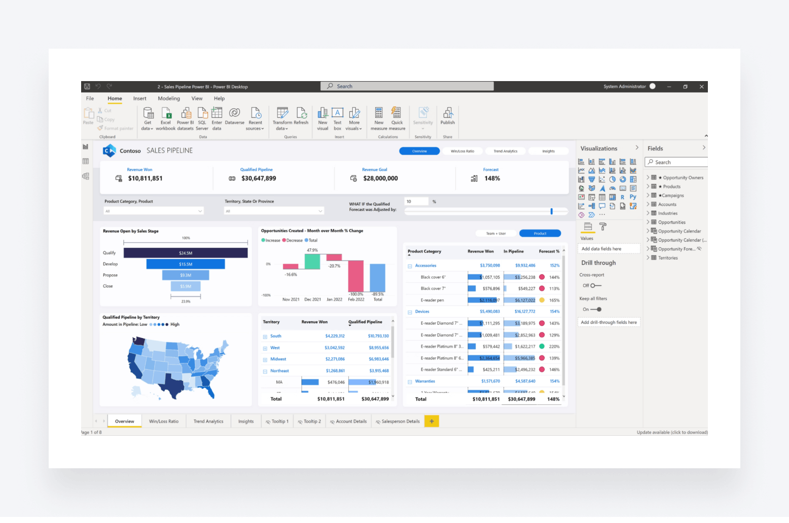Collapse the Fields pane
Screen dimensions: 789x523
tap(704, 147)
